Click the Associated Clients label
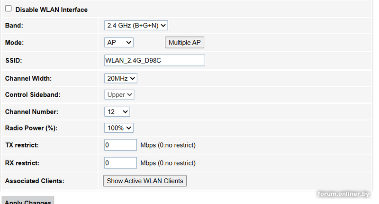This screenshot has height=204, width=379. (x=34, y=181)
